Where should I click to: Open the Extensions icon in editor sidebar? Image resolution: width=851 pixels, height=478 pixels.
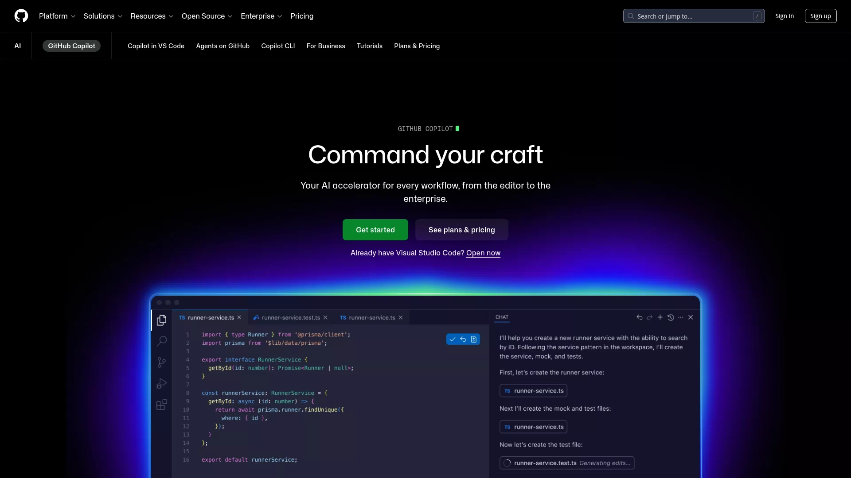click(x=162, y=405)
